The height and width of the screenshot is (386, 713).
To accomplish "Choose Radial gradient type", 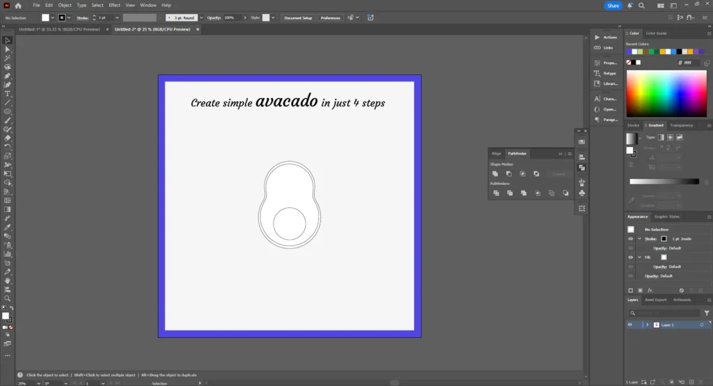I will (671, 137).
